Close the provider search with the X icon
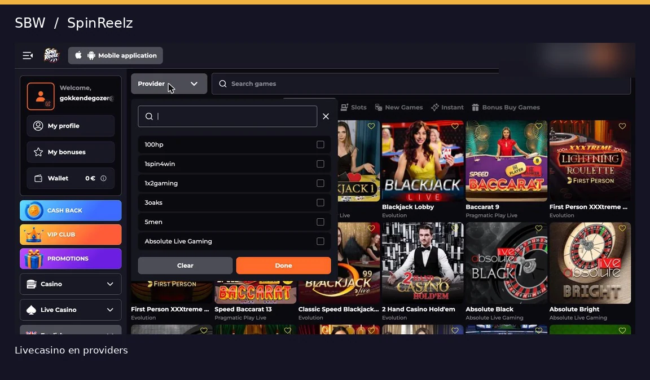 tap(326, 117)
